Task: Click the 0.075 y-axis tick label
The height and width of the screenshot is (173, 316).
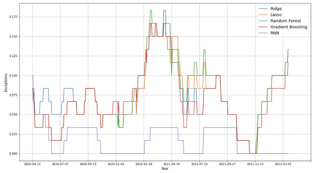Action: [x=13, y=95]
